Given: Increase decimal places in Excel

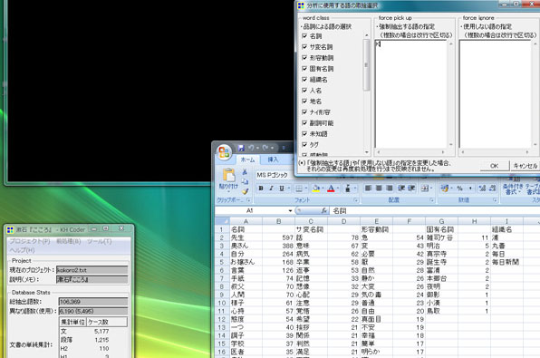Looking at the screenshot, I should point(482,189).
